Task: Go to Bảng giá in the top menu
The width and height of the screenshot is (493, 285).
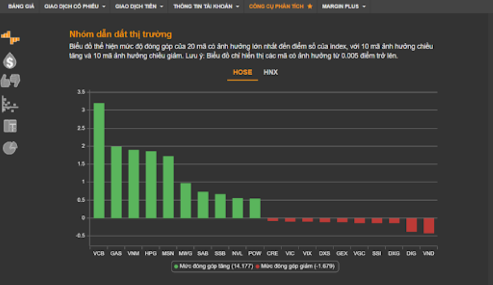Action: coord(20,6)
